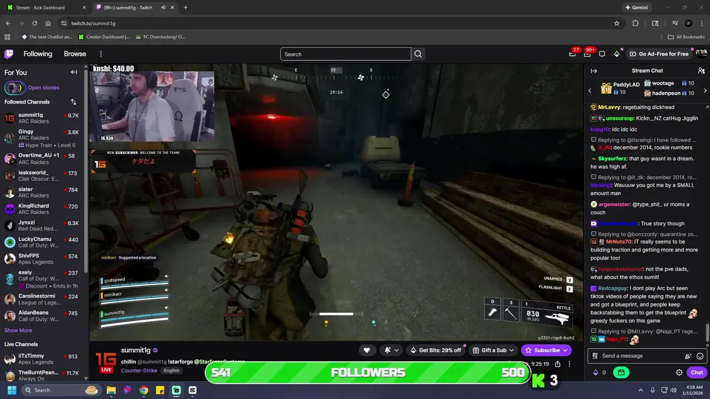Open Jynxzi channel in sidebar
Image resolution: width=710 pixels, height=399 pixels.
(x=42, y=226)
